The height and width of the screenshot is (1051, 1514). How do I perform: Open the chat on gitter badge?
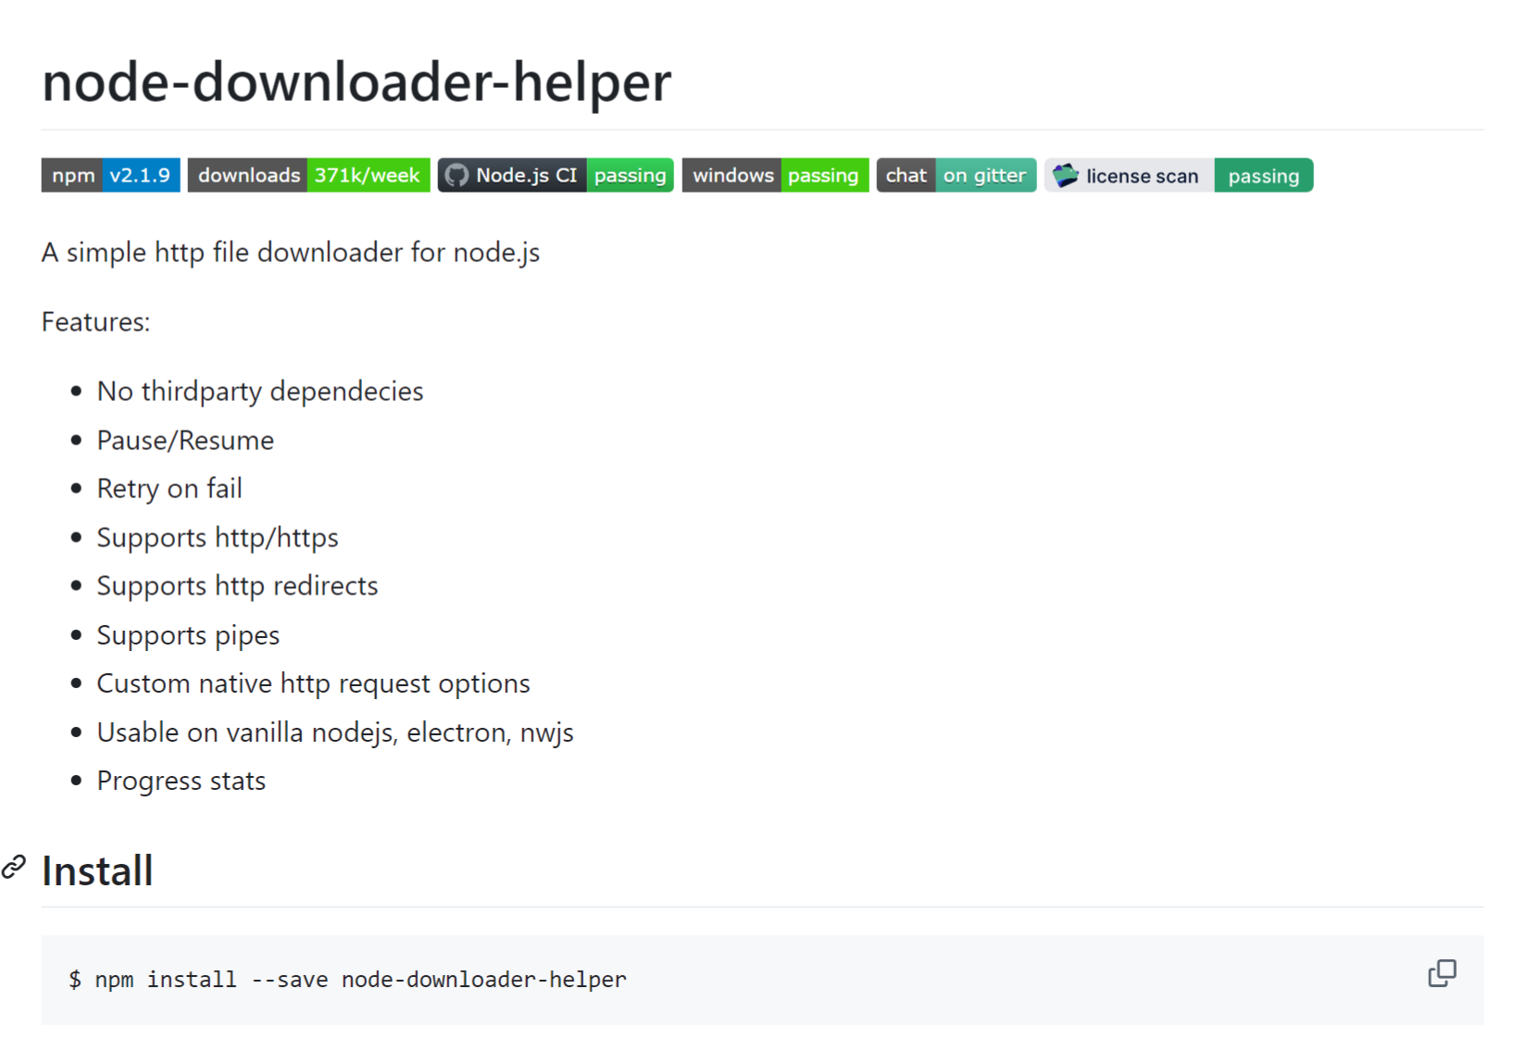coord(957,175)
